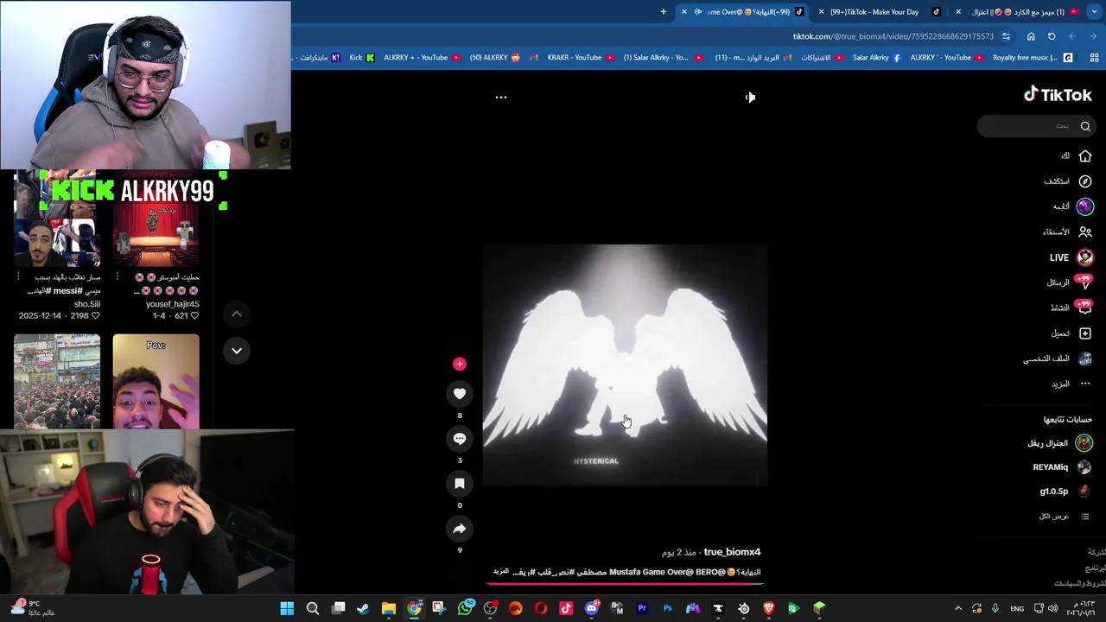Toggle video volume speaker icon
The height and width of the screenshot is (622, 1106).
tap(750, 98)
